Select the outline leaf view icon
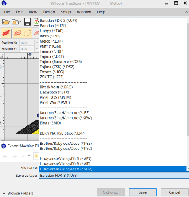 [27, 33]
